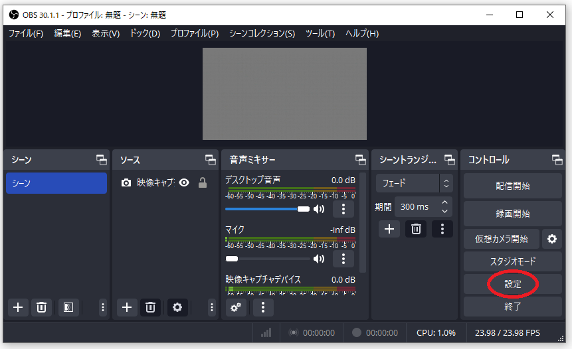Open the ヘルプ(H) menu
The width and height of the screenshot is (572, 349).
(362, 34)
